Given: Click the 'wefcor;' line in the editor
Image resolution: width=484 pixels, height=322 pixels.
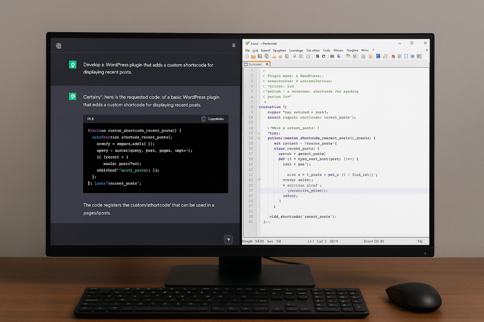Looking at the screenshot, I should pos(290,196).
